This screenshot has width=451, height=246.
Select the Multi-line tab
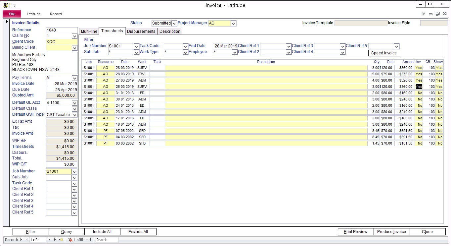pos(89,31)
